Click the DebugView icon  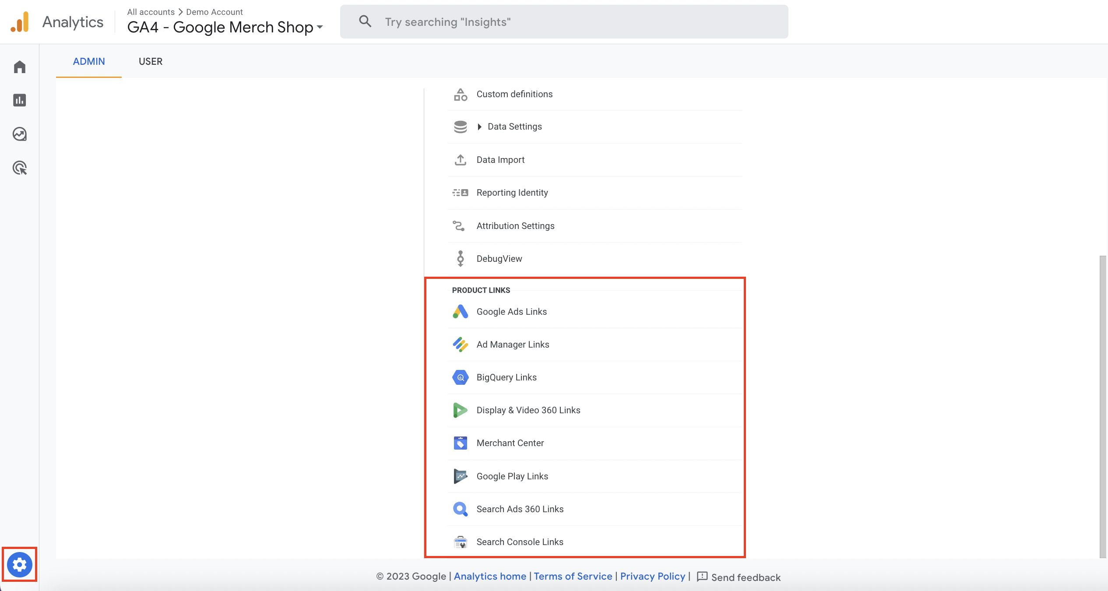point(461,259)
